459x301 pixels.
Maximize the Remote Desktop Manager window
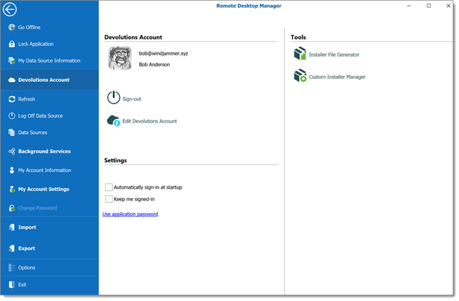coord(428,6)
